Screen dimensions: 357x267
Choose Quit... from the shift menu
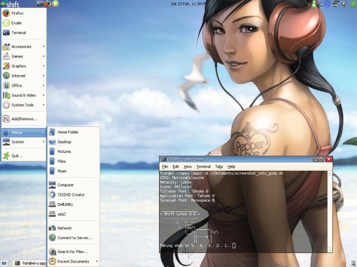point(24,156)
